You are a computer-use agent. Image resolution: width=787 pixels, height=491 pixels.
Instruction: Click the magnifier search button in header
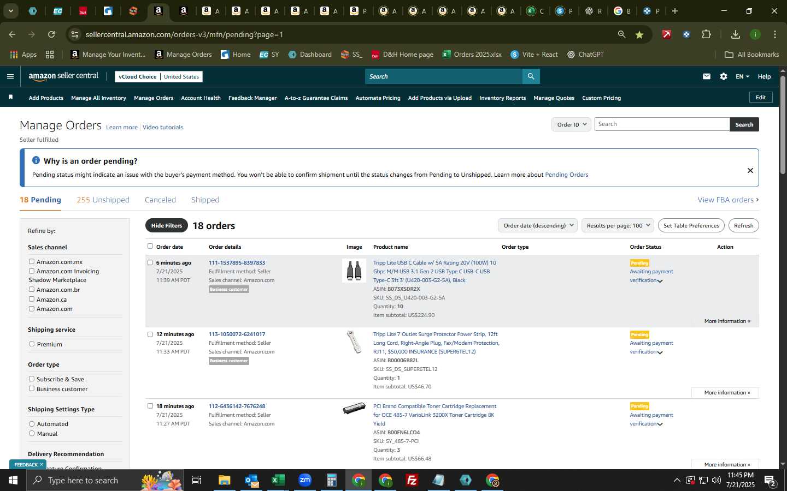pyautogui.click(x=531, y=76)
